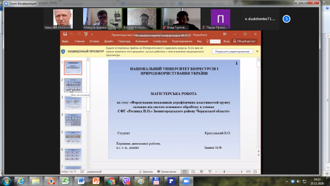
Task: Open Word from taskbar
Action: point(81,181)
